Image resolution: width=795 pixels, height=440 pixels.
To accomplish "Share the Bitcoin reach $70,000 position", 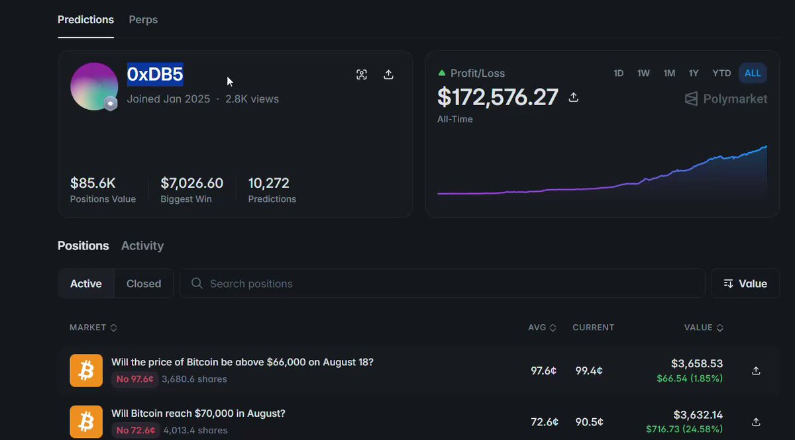I will point(756,422).
